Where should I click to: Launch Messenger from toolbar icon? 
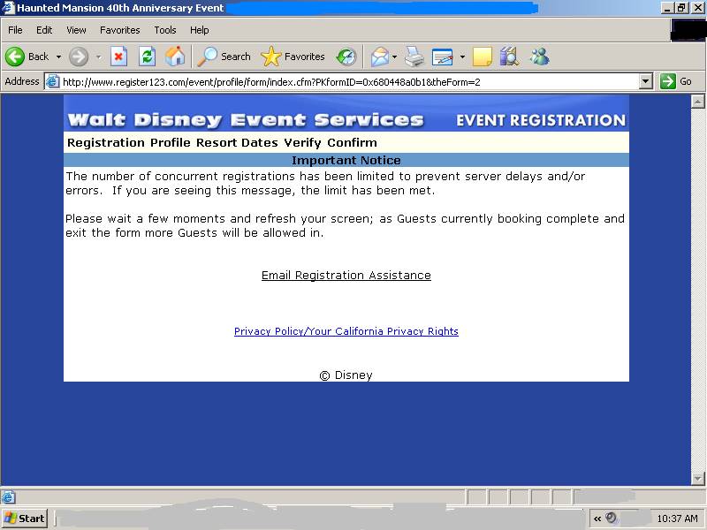pos(540,57)
